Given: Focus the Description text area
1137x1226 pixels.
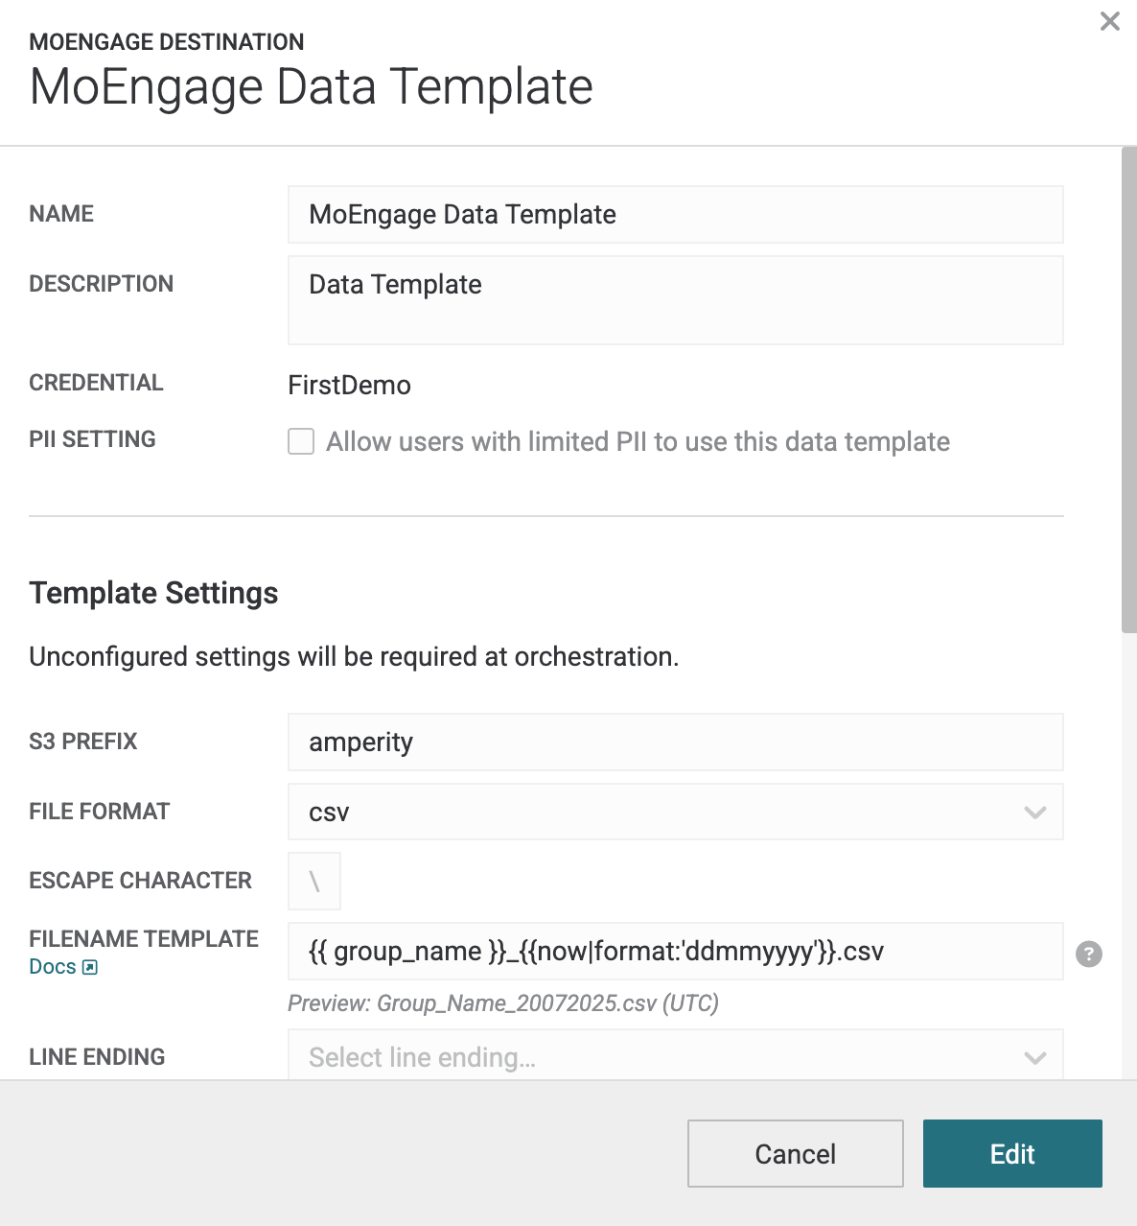Looking at the screenshot, I should [676, 300].
